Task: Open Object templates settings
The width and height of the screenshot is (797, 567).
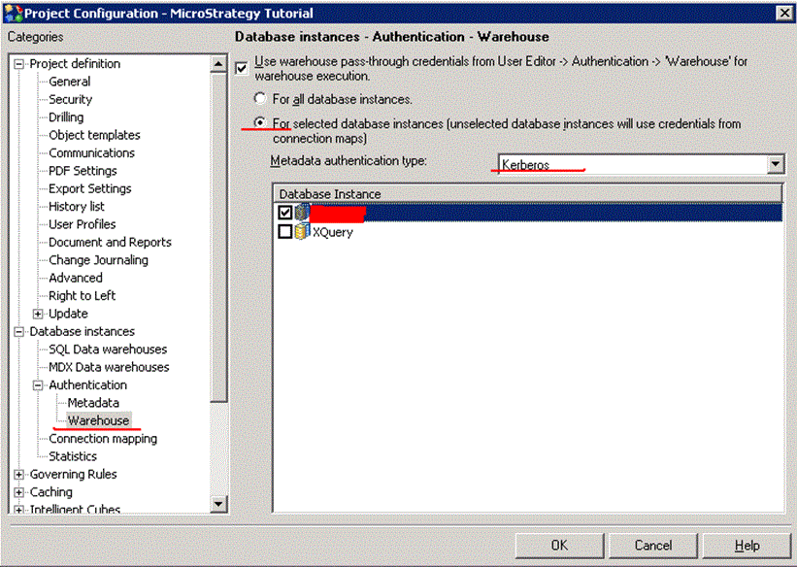Action: coord(94,135)
